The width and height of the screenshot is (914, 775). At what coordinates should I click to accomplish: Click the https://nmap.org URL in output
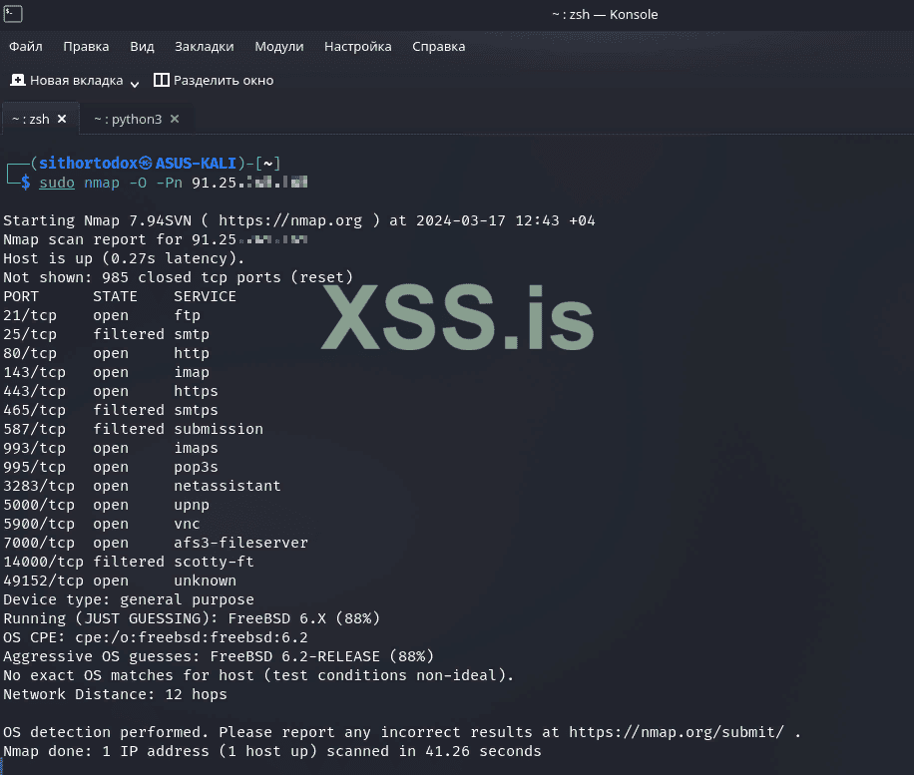click(290, 220)
